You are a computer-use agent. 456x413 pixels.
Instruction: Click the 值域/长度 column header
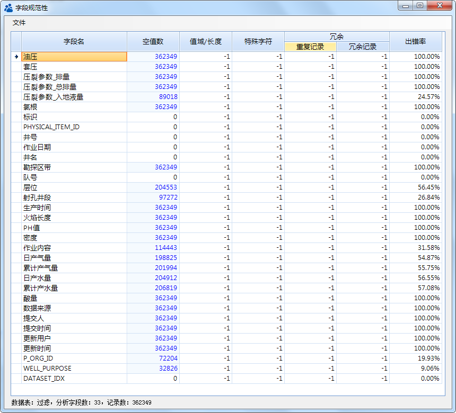pos(206,41)
